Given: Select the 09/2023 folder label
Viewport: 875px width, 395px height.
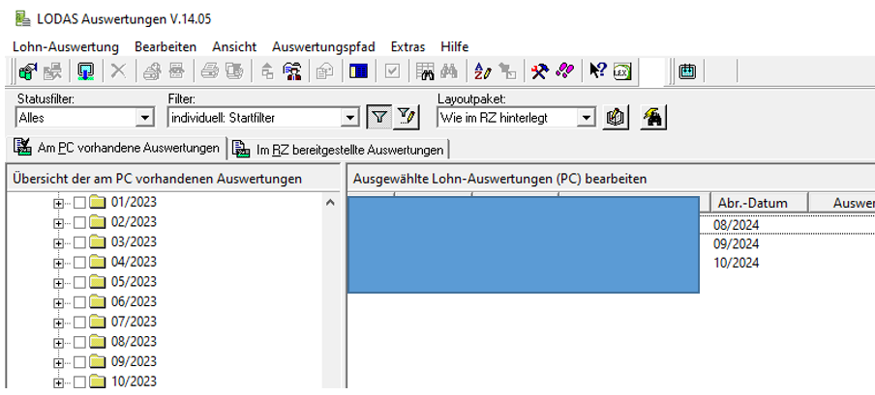Looking at the screenshot, I should pyautogui.click(x=134, y=361).
